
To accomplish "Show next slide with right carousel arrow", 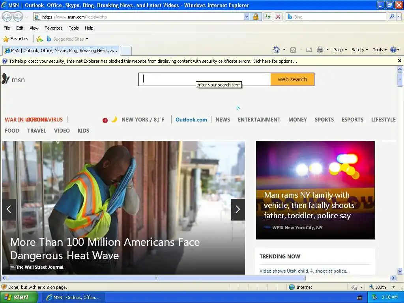I will coord(238,209).
